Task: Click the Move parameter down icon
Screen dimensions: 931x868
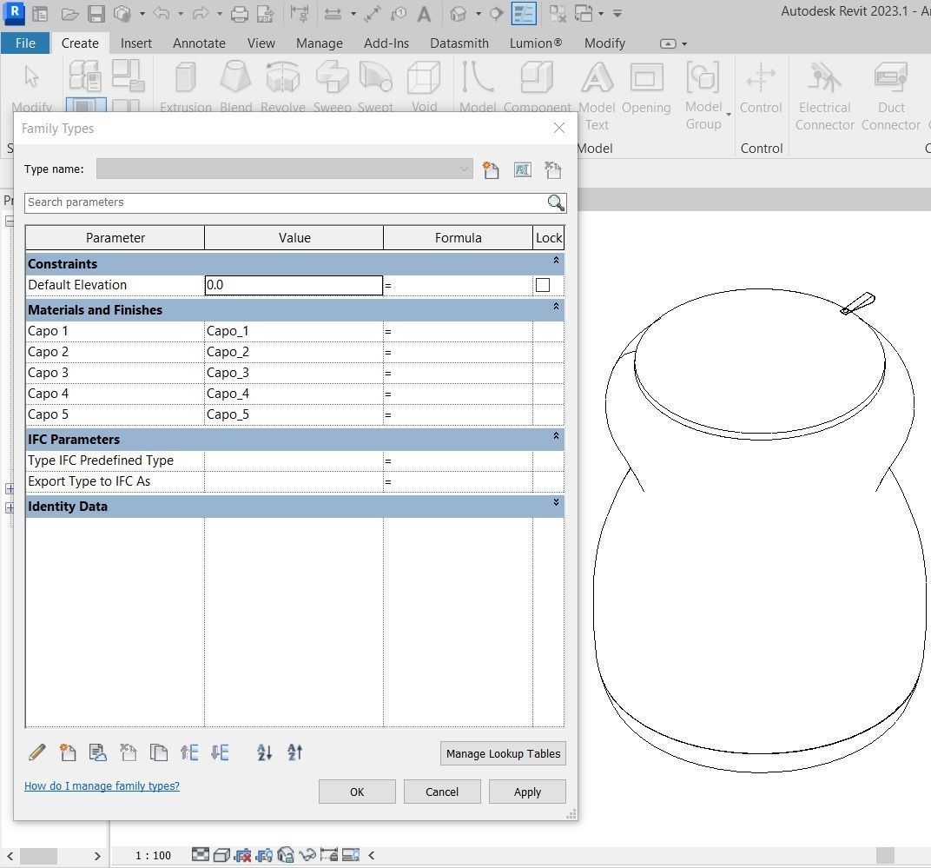Action: (220, 752)
